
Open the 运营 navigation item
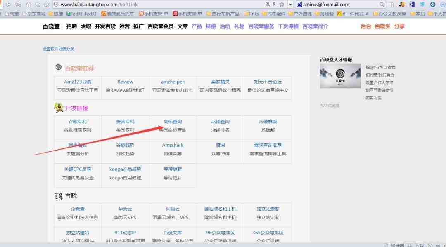(125, 26)
